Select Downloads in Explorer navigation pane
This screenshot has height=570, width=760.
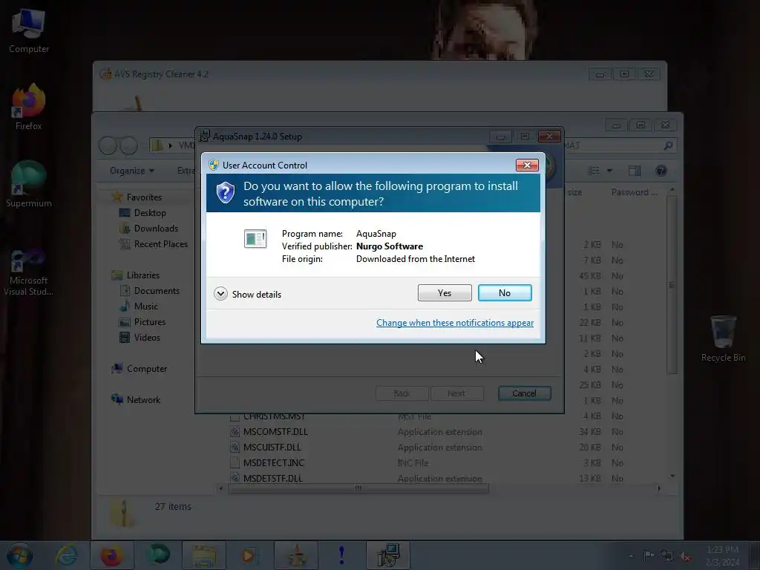point(156,229)
